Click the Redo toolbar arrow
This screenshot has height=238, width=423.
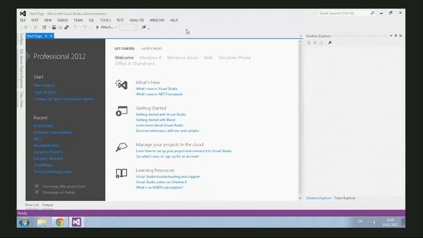pos(85,27)
